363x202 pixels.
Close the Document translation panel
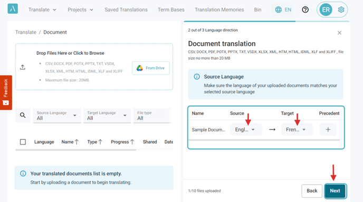click(x=339, y=33)
